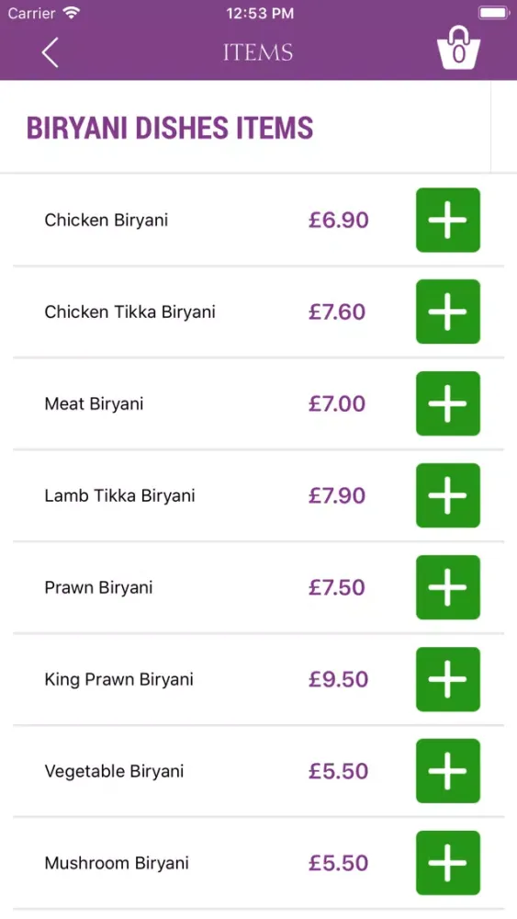Add Lamb Tikka Biryani to order
The width and height of the screenshot is (517, 919).
click(448, 495)
